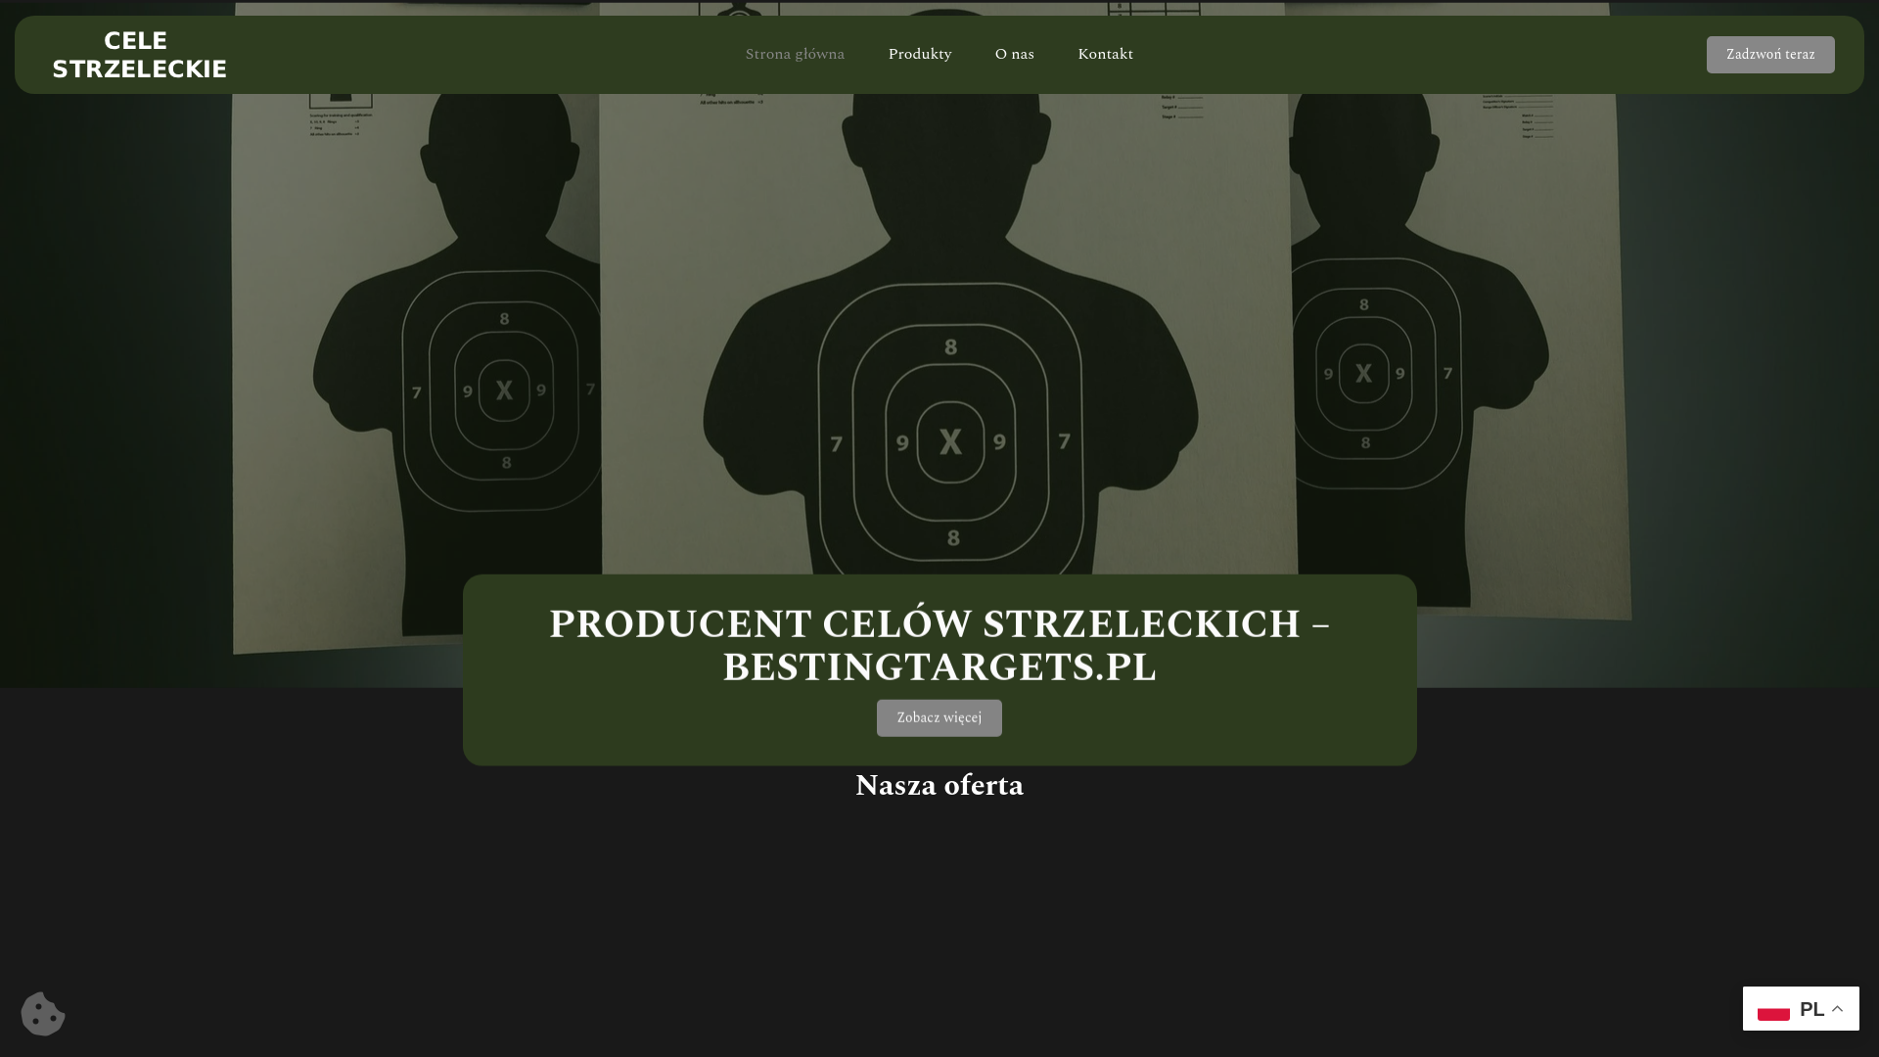Expand the PL language selector arrow

tap(1837, 1008)
